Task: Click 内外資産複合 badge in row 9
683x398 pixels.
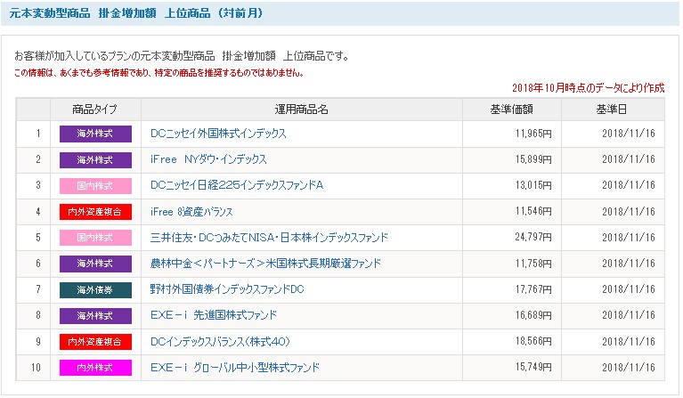Action: click(95, 342)
